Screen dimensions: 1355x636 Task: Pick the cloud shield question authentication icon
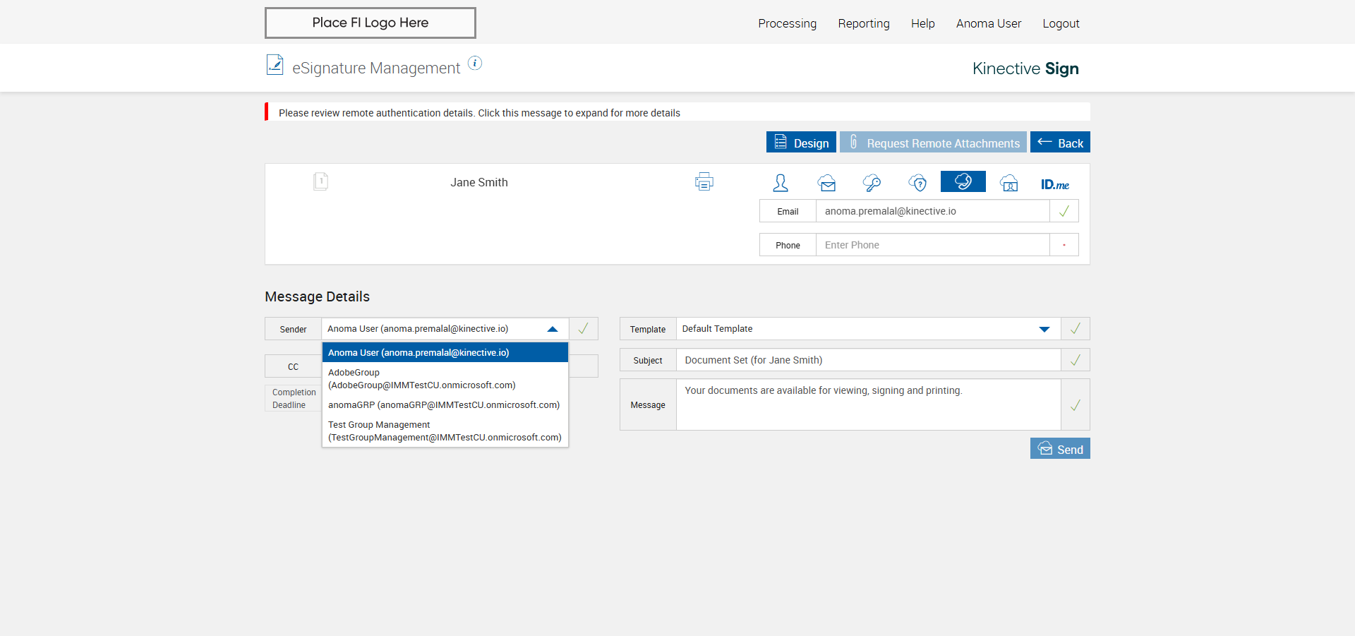tap(917, 184)
